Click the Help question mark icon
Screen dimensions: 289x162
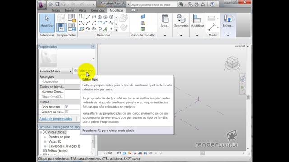[x=212, y=4]
